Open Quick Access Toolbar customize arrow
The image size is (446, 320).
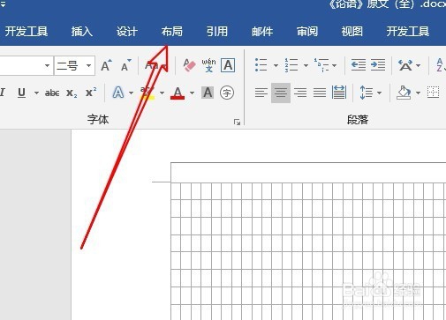click(x=4, y=4)
